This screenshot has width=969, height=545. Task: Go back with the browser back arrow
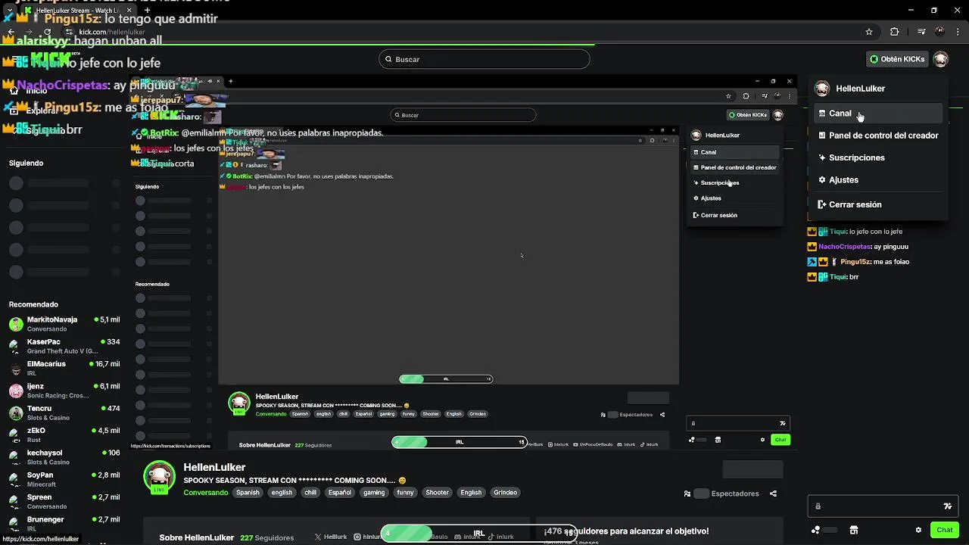pos(11,33)
